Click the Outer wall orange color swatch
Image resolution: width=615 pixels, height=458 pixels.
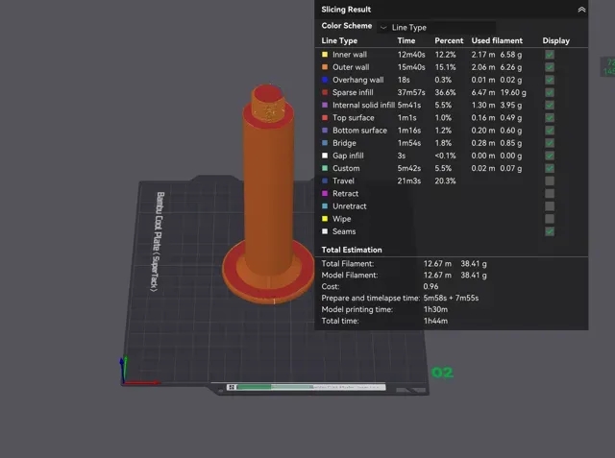pos(325,67)
